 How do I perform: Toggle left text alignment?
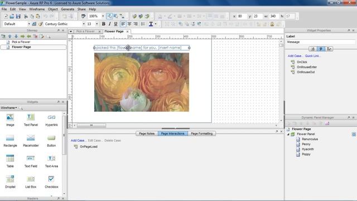tap(123, 24)
